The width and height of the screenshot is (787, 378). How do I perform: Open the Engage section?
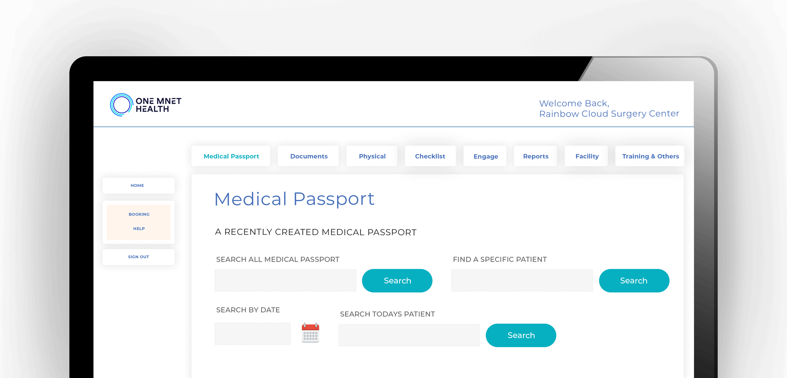[485, 156]
